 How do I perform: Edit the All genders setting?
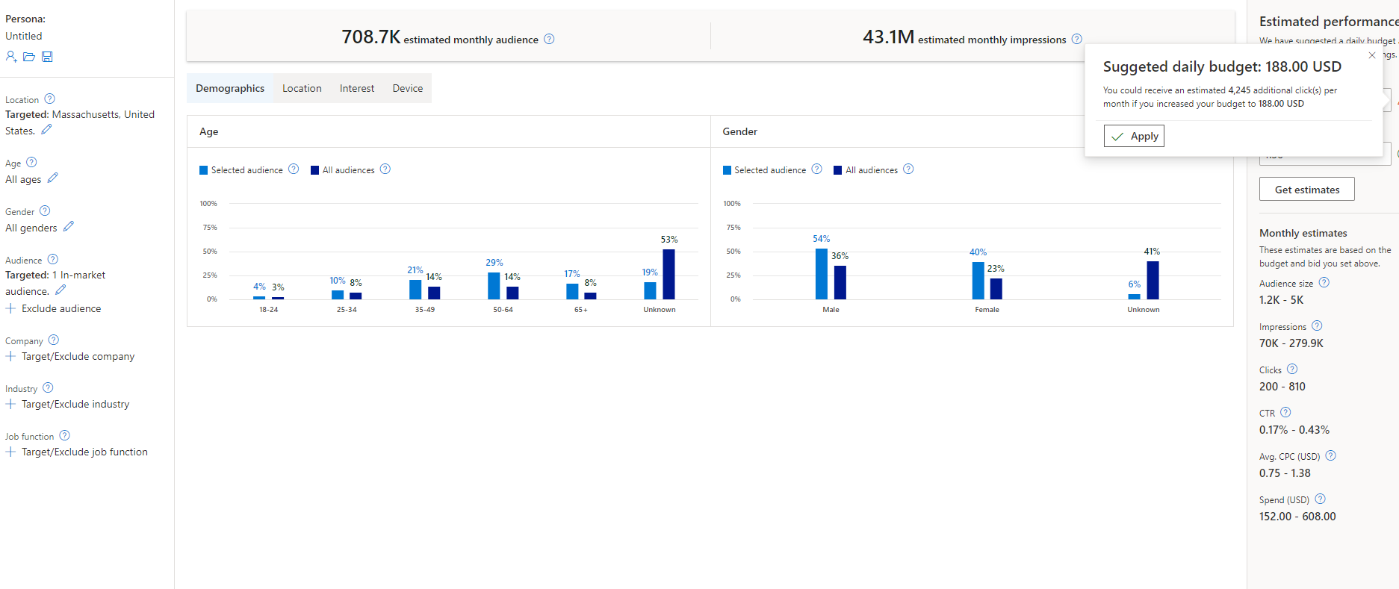[69, 226]
